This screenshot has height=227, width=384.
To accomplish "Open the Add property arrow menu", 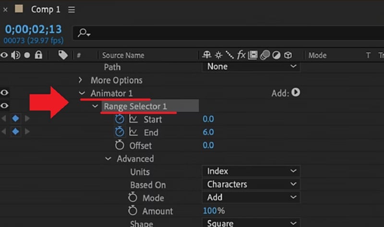I will click(x=296, y=92).
